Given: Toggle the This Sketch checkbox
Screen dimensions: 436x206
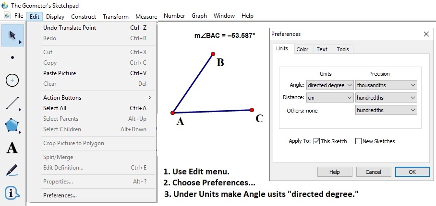Looking at the screenshot, I should click(x=316, y=141).
